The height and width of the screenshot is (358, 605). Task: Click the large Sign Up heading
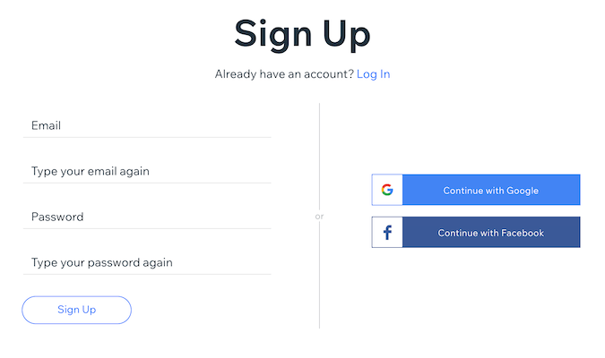(x=303, y=35)
